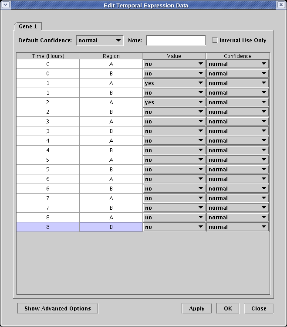
Task: Enable the Internal Use Only checkbox
Action: click(215, 41)
